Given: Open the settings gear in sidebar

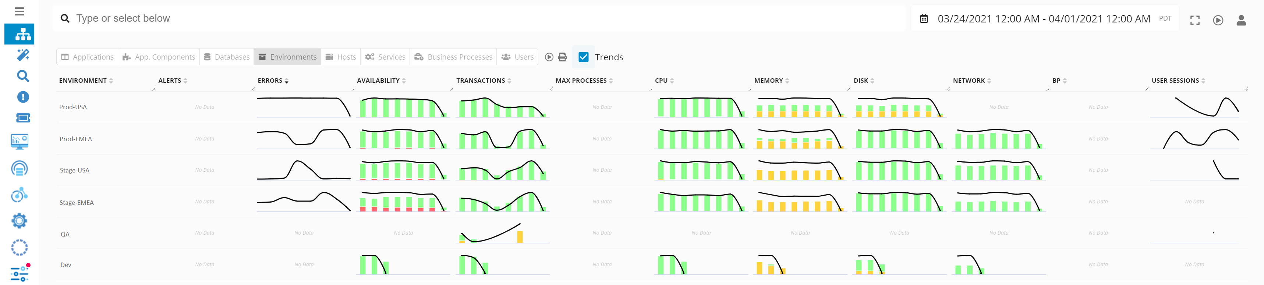Looking at the screenshot, I should (x=20, y=221).
